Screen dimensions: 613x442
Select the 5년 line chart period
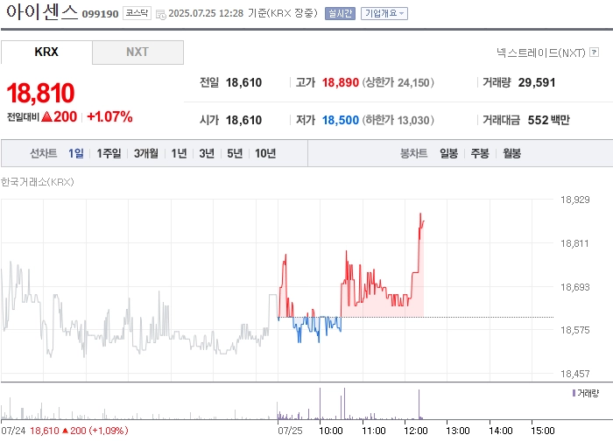coord(235,153)
